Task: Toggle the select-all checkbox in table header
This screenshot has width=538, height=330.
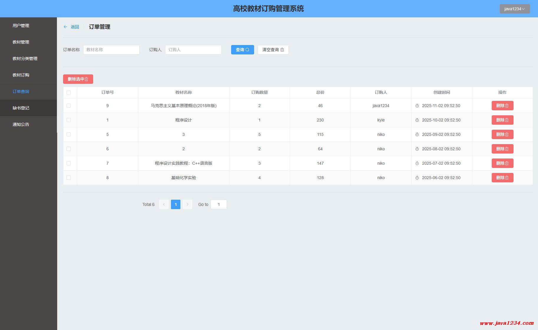Action: (69, 93)
